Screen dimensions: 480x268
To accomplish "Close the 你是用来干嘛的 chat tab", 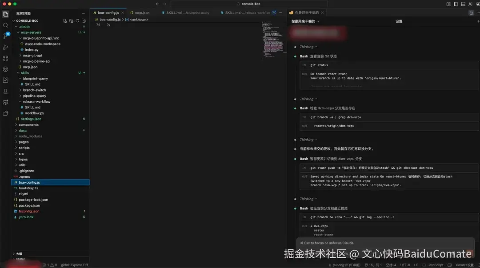I will (323, 12).
